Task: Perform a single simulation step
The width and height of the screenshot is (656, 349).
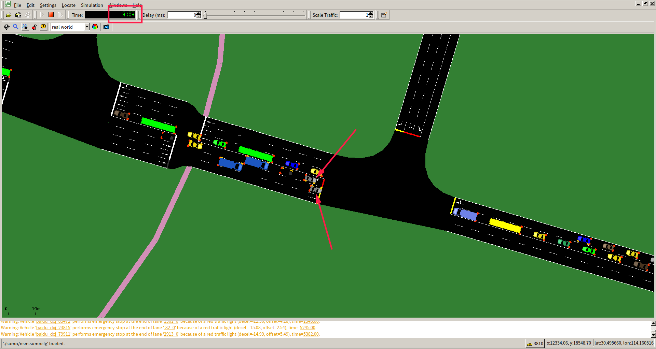Action: point(60,15)
